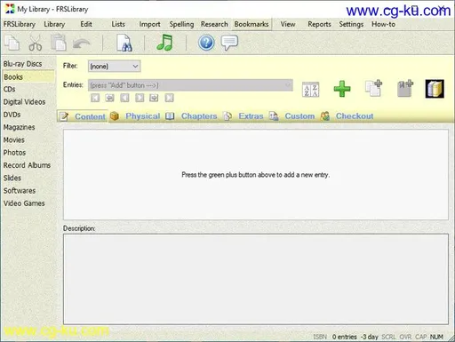This screenshot has width=455, height=342.
Task: Click the add bookmark plus icon
Action: [x=405, y=88]
